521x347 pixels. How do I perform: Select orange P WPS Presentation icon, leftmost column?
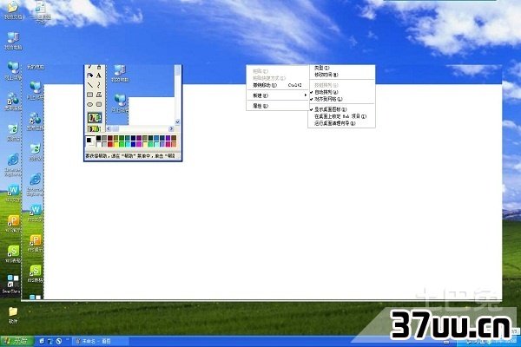[13, 224]
